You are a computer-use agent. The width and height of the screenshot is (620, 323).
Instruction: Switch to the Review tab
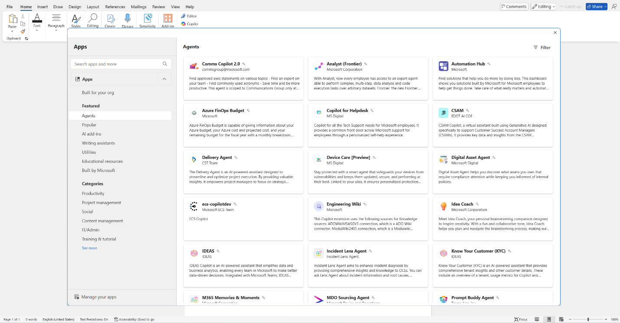159,7
